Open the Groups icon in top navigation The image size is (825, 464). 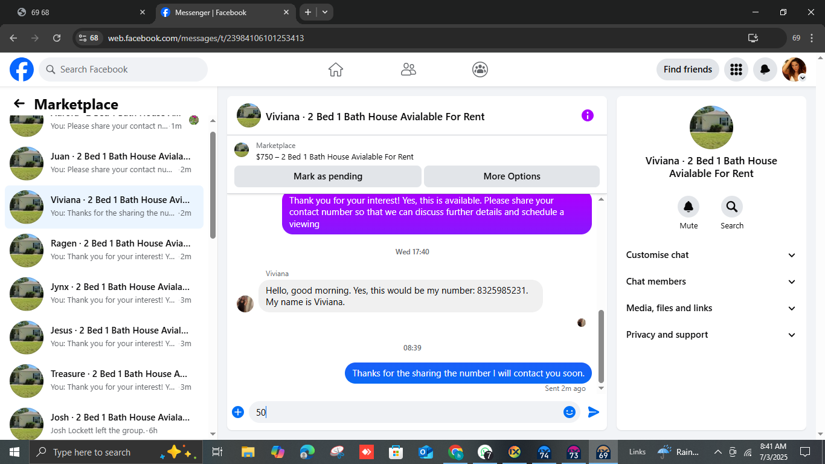tap(480, 69)
